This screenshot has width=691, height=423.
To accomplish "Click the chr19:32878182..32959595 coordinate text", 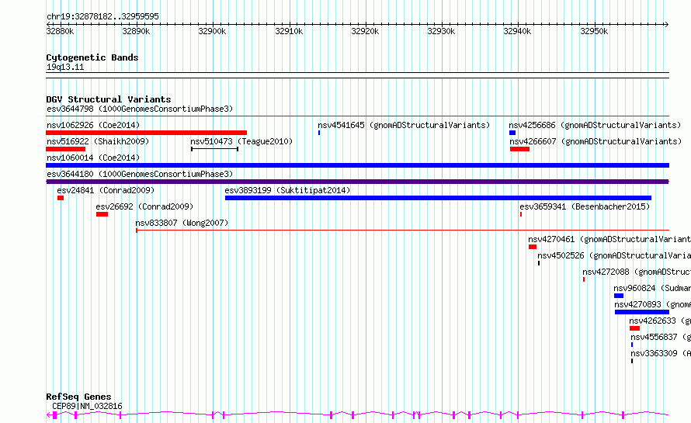I will 102,16.
